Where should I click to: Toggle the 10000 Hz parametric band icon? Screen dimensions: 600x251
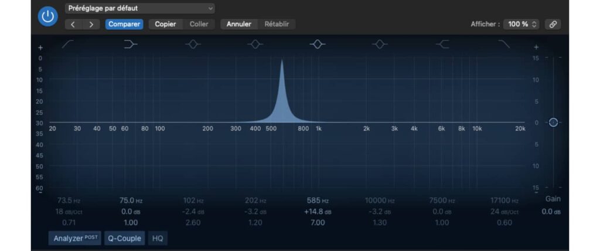[380, 45]
